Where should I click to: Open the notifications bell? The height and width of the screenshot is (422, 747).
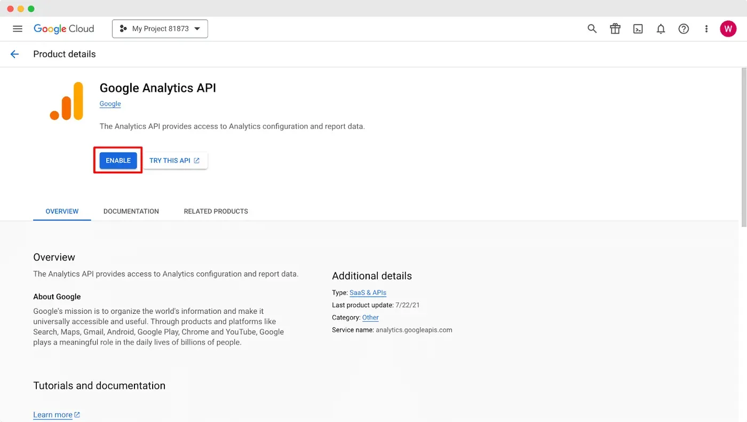tap(661, 29)
